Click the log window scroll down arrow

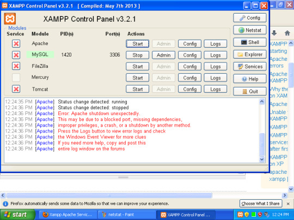click(262, 159)
